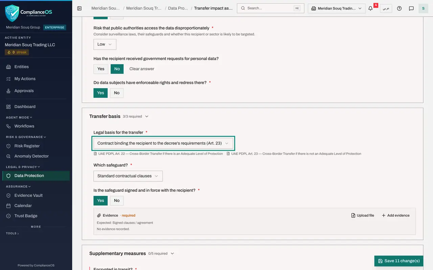Go to My Actions page
433x270 pixels.
(x=36, y=79)
